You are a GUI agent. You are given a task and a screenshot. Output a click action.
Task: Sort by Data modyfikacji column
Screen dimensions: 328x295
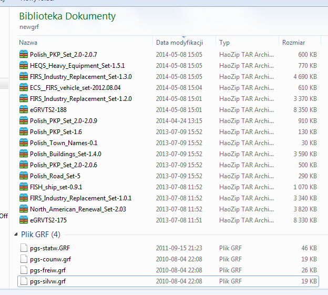click(x=179, y=43)
